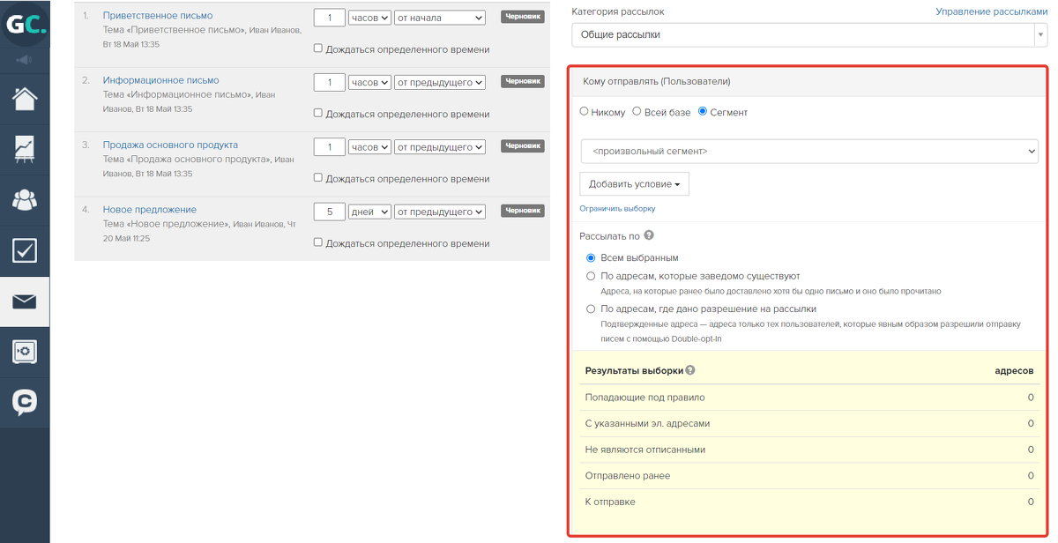
Task: Toggle the speaker notifications icon
Action: (25, 60)
